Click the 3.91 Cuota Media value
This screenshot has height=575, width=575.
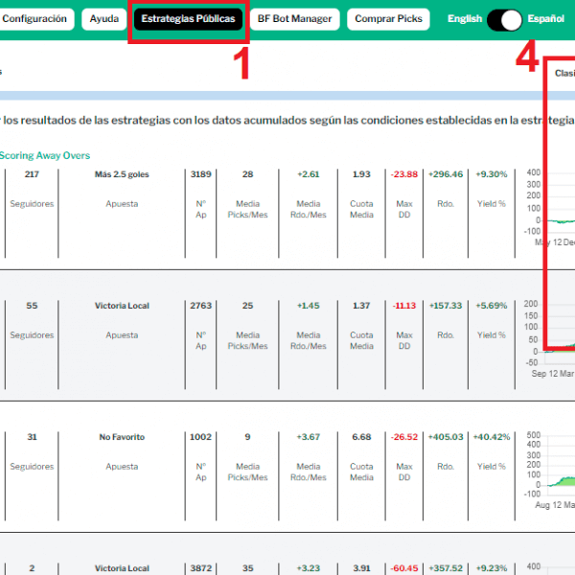[361, 568]
